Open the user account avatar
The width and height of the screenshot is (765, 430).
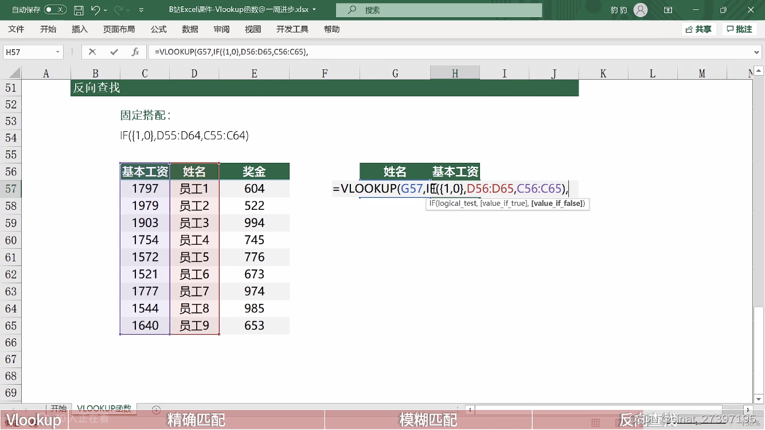641,10
